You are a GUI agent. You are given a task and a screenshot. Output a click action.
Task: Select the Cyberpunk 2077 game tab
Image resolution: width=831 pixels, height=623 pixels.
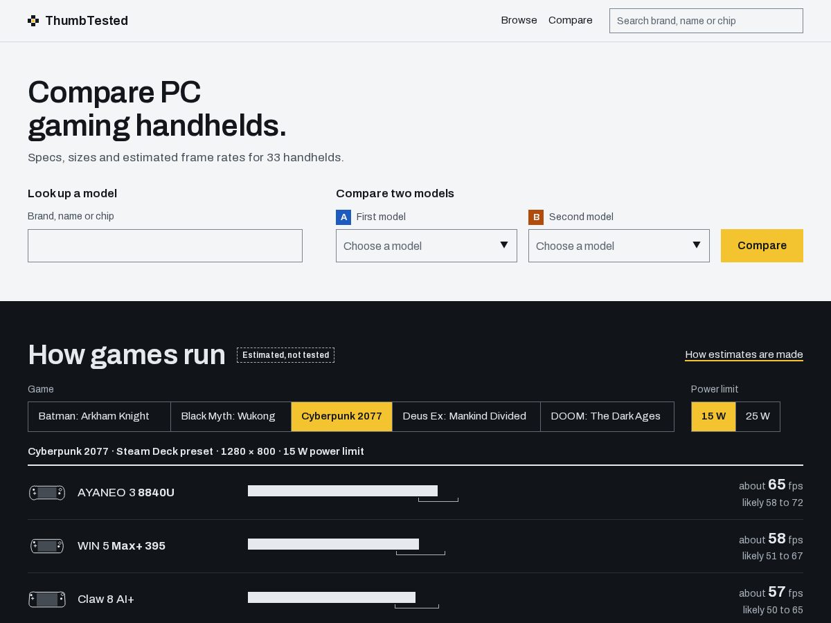pos(341,417)
